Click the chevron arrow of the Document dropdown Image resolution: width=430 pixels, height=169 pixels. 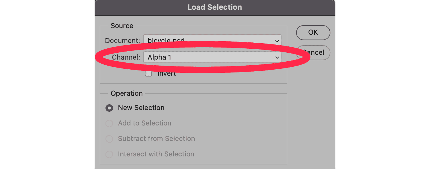(277, 41)
